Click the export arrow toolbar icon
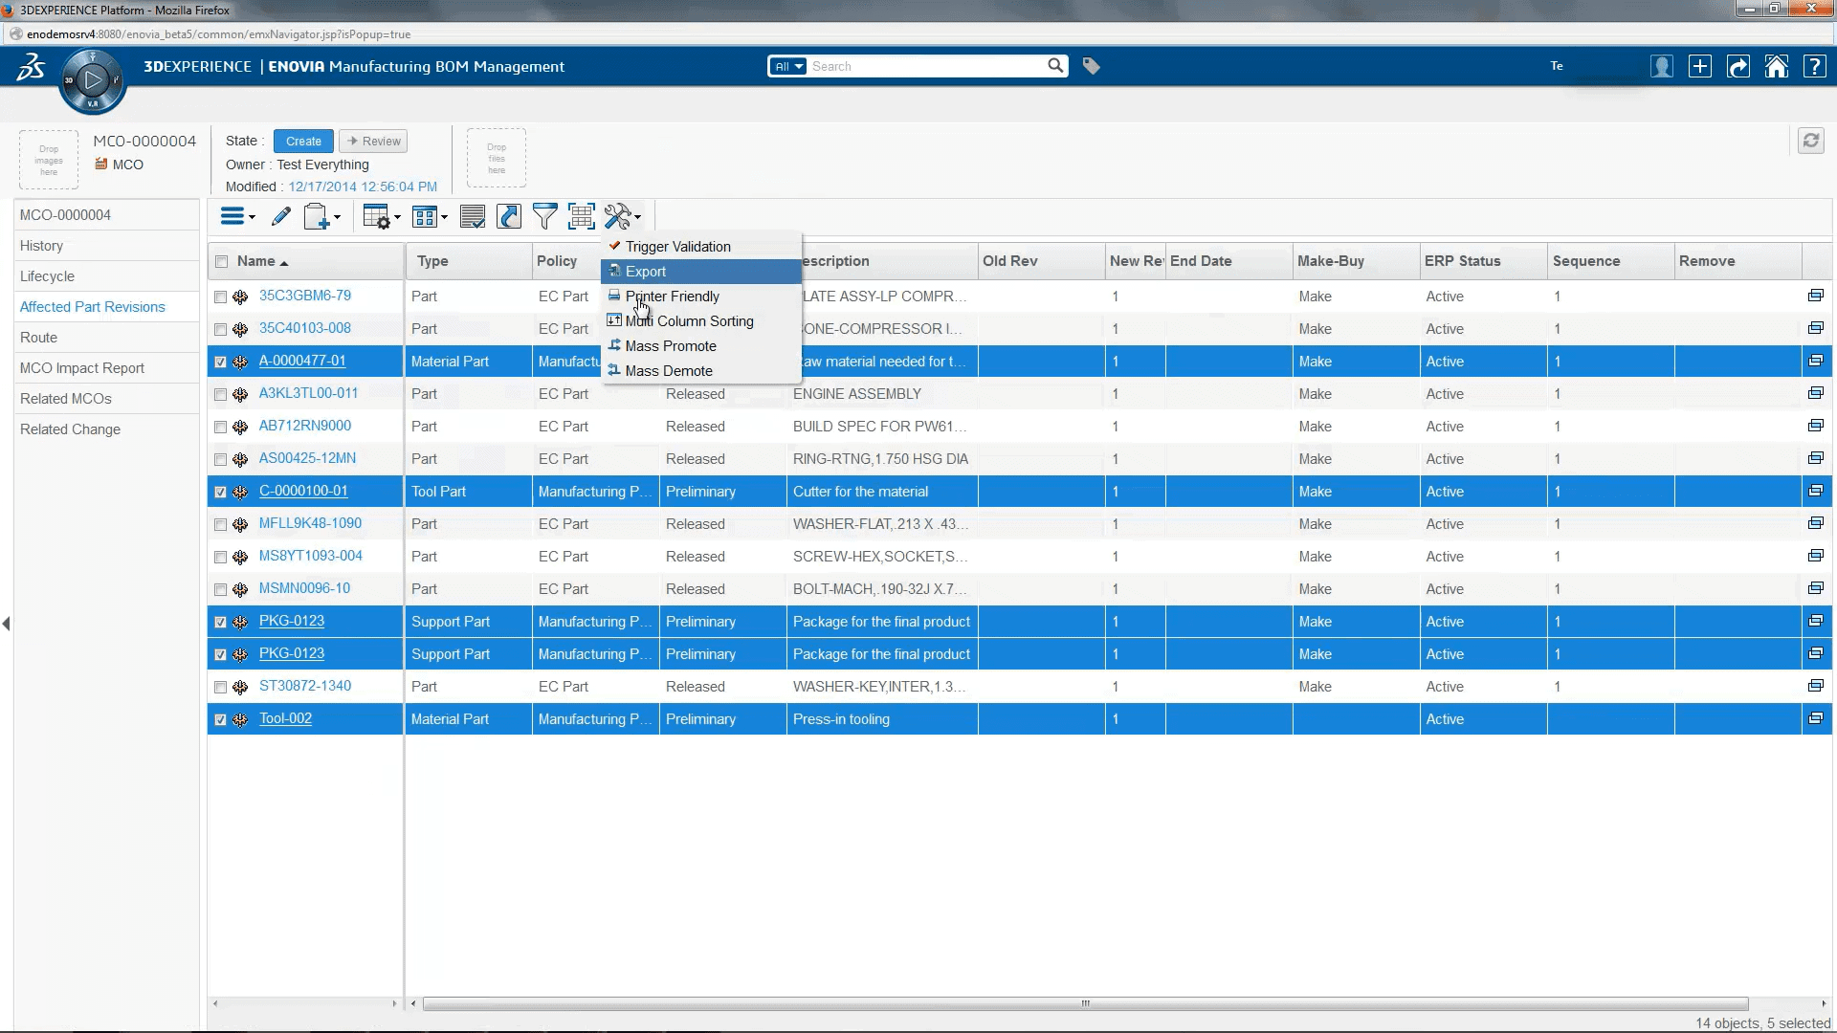Screen dimensions: 1837x1033 (509, 217)
